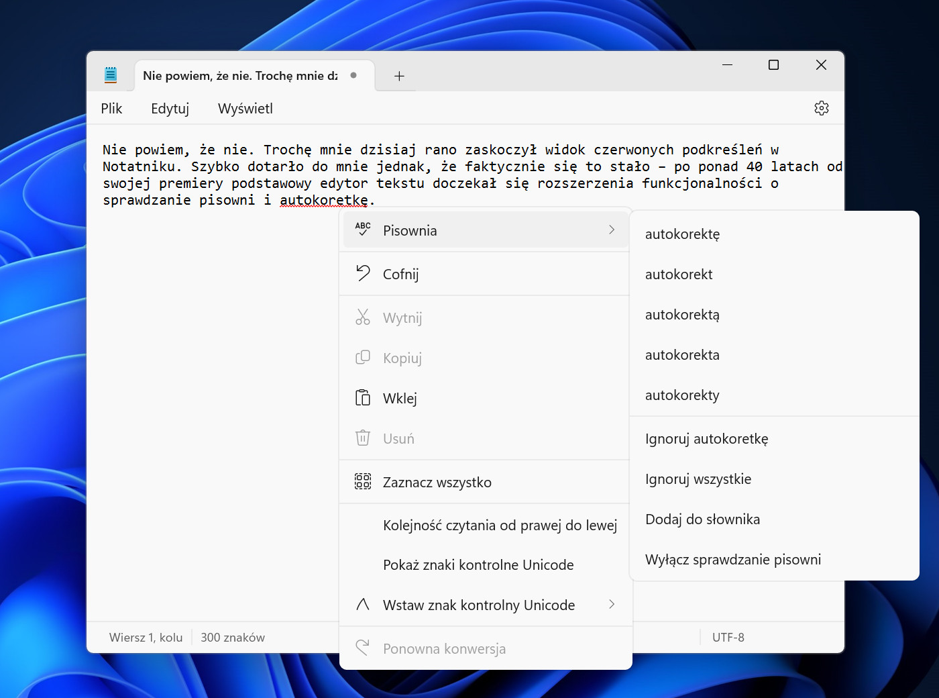
Task: Pick suggestion 'autokorektą'
Action: tap(774, 315)
